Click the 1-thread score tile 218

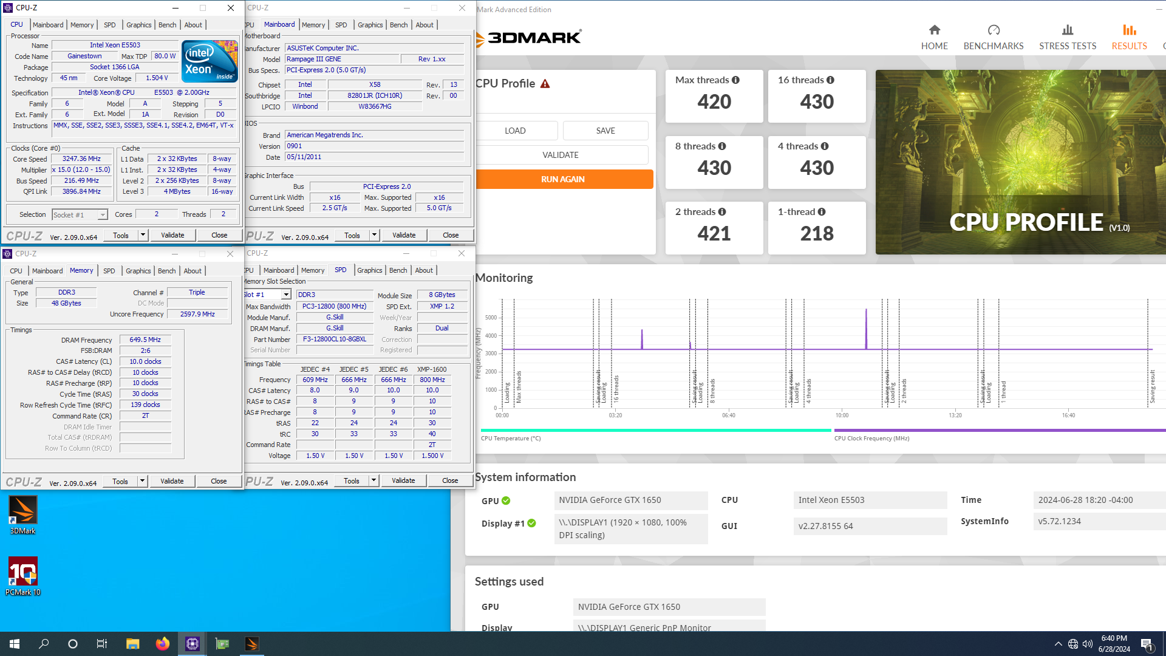click(x=817, y=228)
